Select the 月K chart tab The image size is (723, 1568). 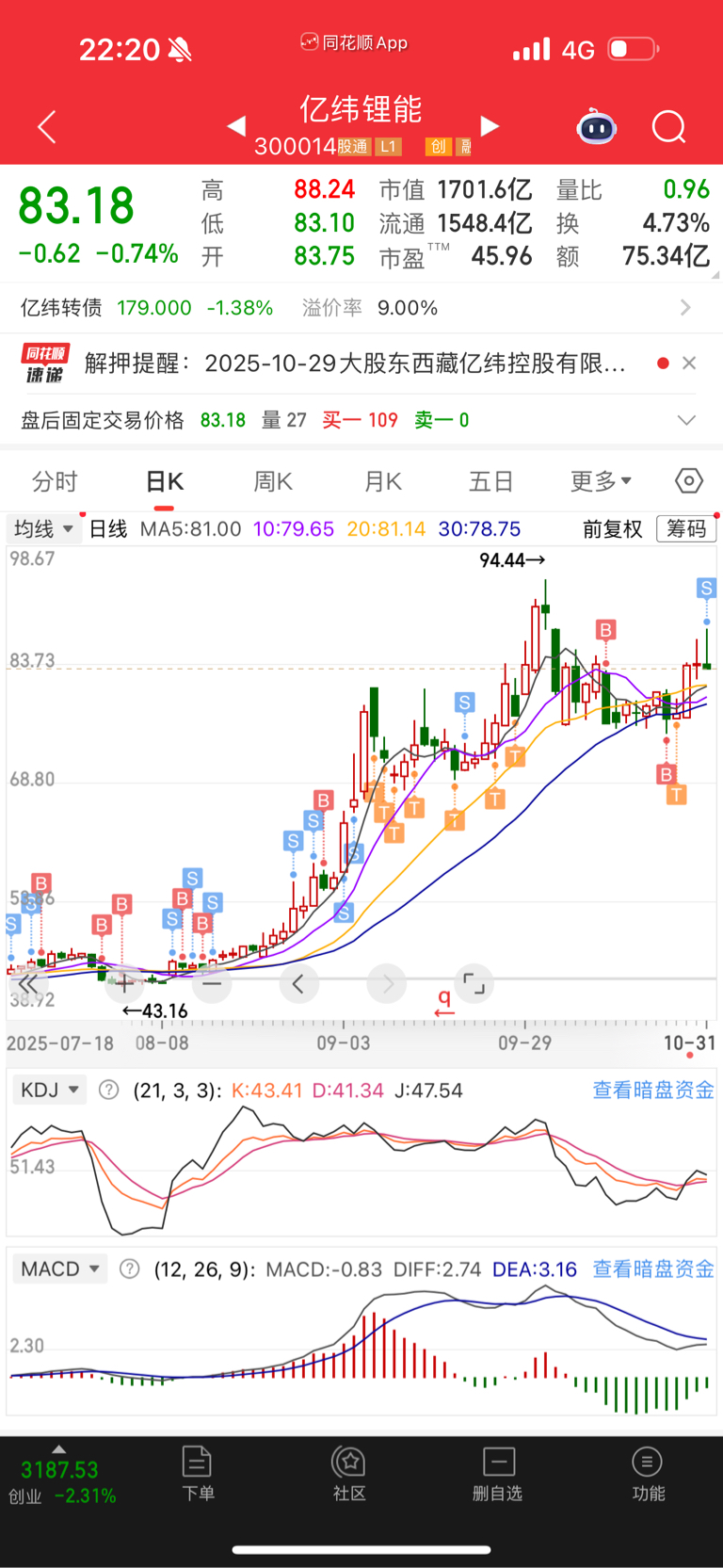point(382,481)
